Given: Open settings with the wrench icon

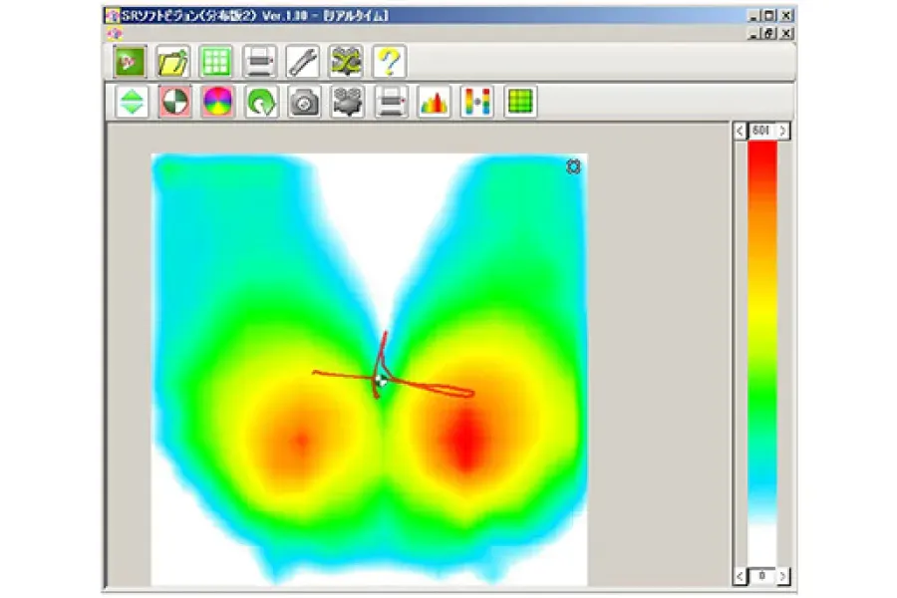Looking at the screenshot, I should coord(303,62).
